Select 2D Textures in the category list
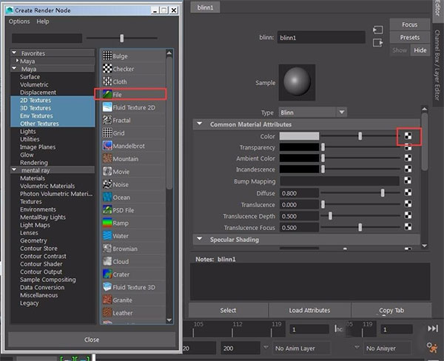Screen dimensions: 444x361 (36, 99)
